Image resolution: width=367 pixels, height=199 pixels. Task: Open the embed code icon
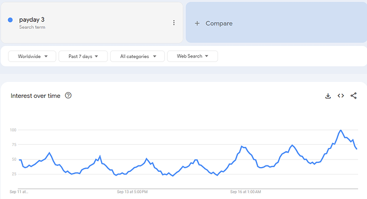pyautogui.click(x=341, y=96)
